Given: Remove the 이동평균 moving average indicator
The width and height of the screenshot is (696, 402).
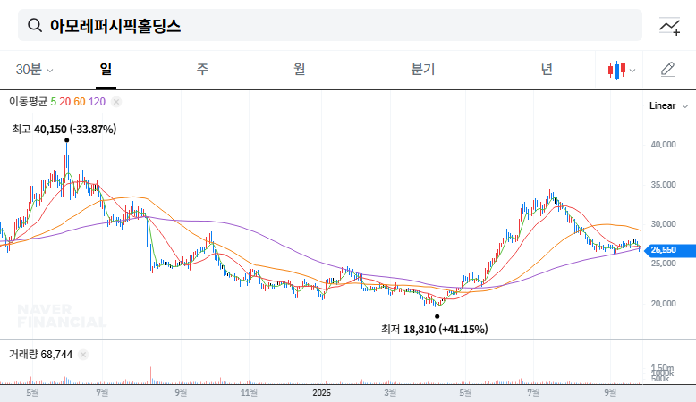Looking at the screenshot, I should tap(116, 102).
